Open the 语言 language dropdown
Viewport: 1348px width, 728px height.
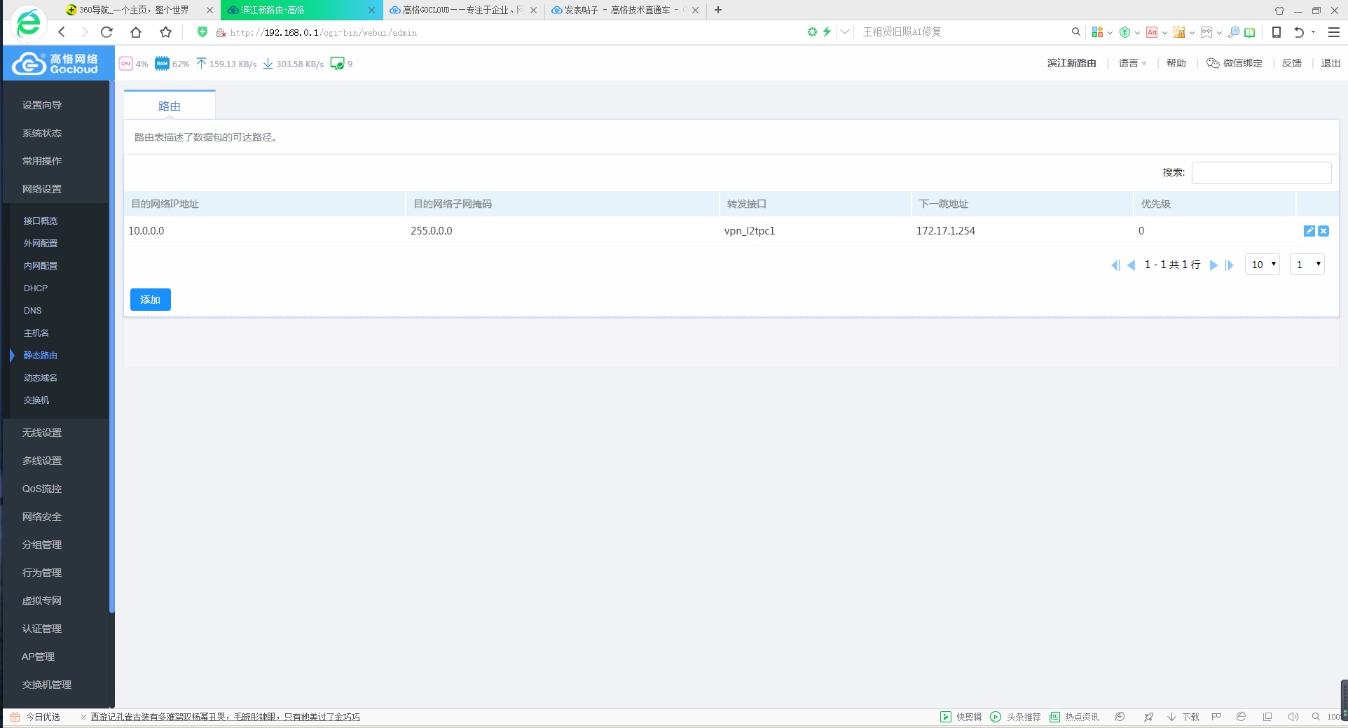click(x=1133, y=63)
